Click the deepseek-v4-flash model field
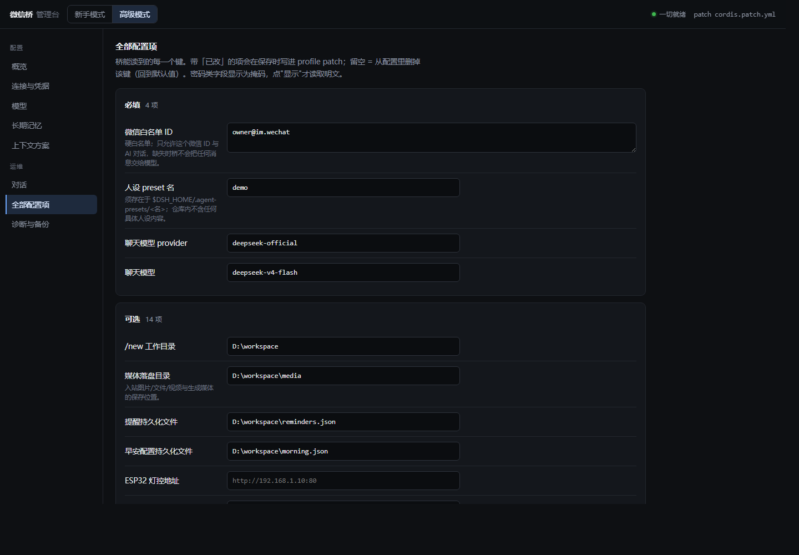Viewport: 799px width, 555px height. [343, 273]
